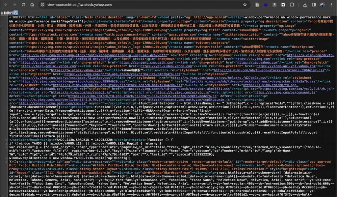Reload the view-source page

click(x=23, y=5)
